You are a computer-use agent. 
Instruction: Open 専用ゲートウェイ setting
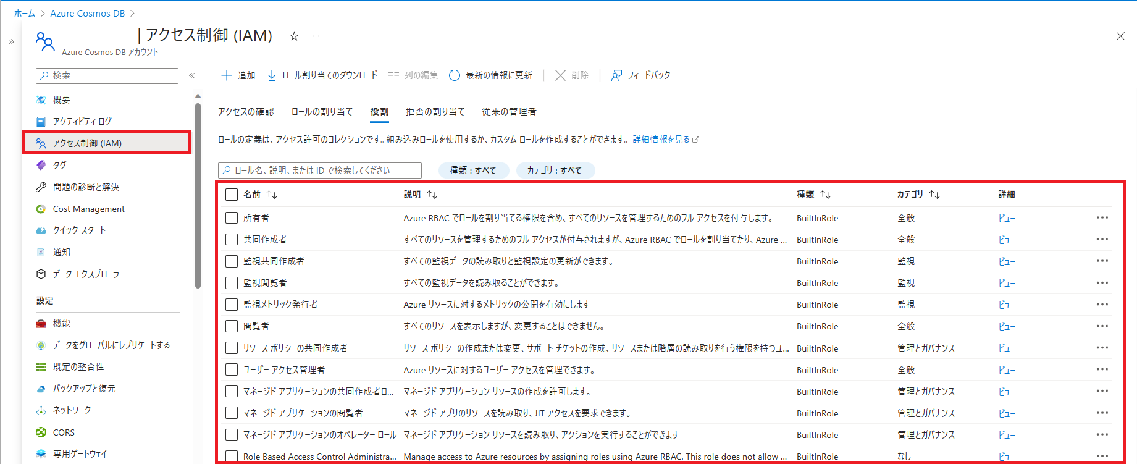(80, 454)
